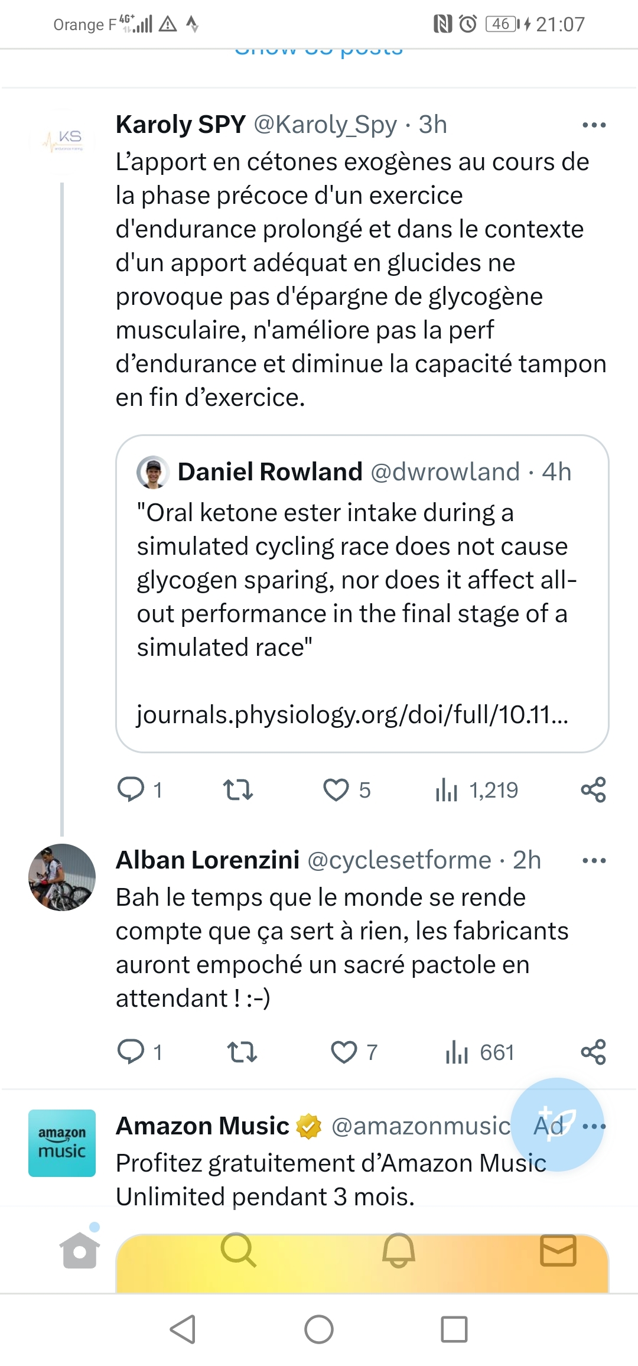Open Alban Lorenzini's profile picture
This screenshot has width=638, height=1366.
coord(62,877)
